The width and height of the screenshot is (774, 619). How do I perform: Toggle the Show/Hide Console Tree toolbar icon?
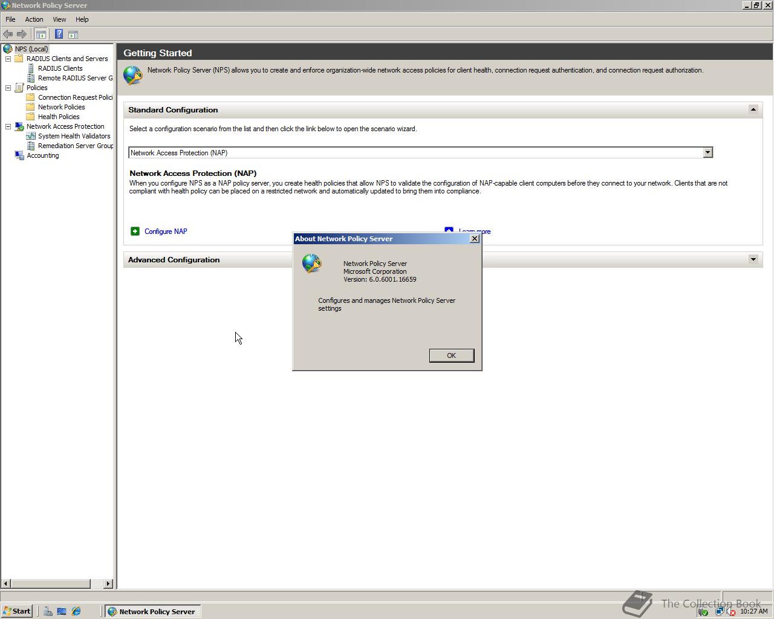[41, 34]
